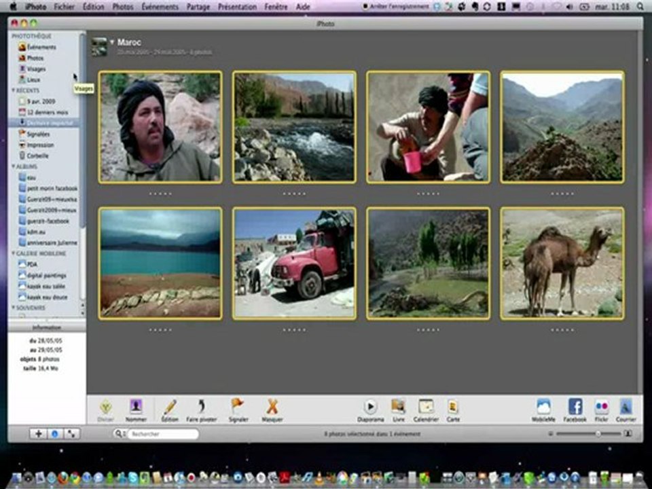Click the small thumbnail size icon
The height and width of the screenshot is (489, 652).
point(551,434)
